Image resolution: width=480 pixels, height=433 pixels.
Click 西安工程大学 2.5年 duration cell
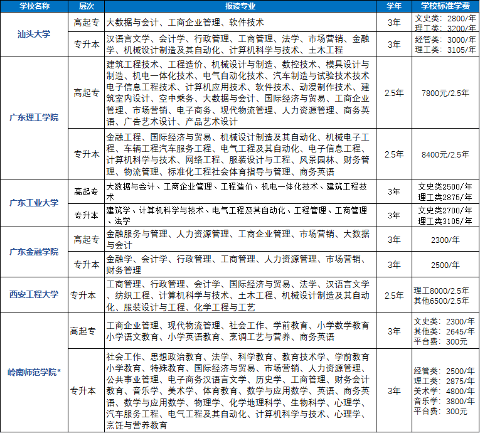(394, 295)
